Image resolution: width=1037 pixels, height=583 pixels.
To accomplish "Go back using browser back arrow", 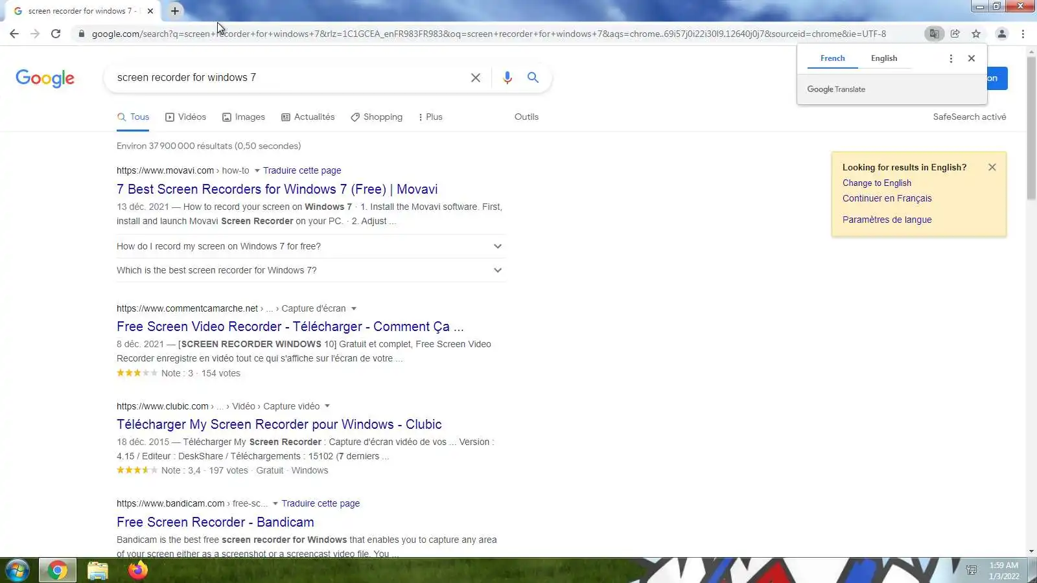I will [14, 34].
